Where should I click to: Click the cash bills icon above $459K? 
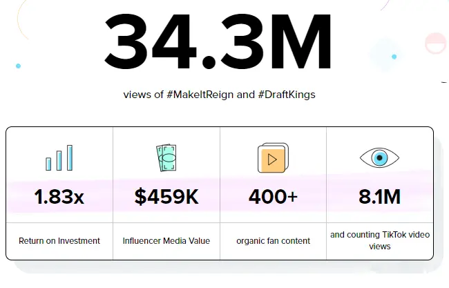pos(166,158)
